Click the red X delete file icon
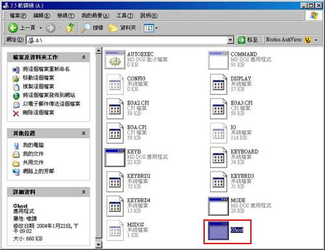 [x=16, y=113]
